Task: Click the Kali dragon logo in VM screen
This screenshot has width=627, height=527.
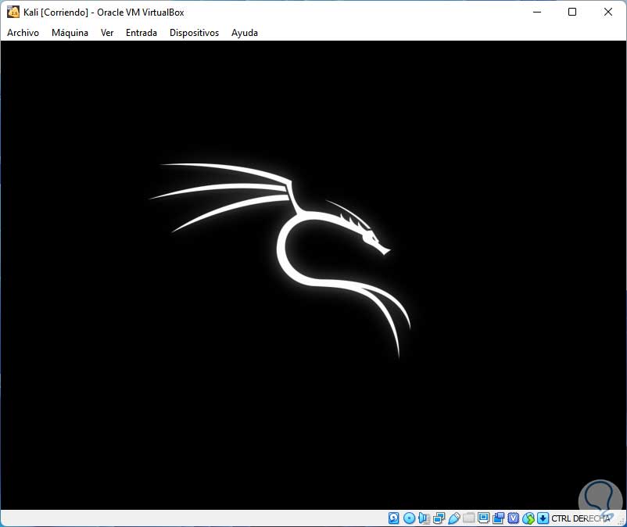Action: pos(280,260)
